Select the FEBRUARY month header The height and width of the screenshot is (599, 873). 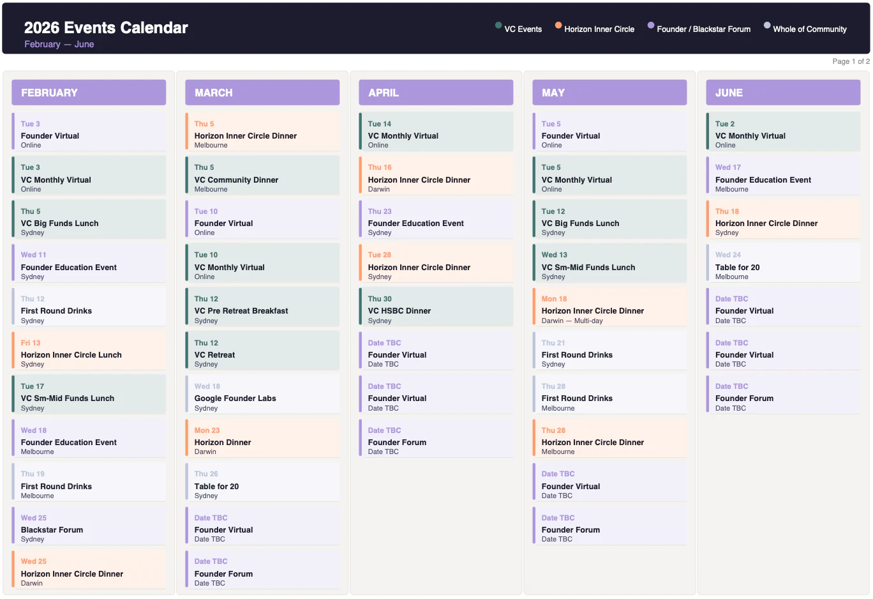click(89, 93)
